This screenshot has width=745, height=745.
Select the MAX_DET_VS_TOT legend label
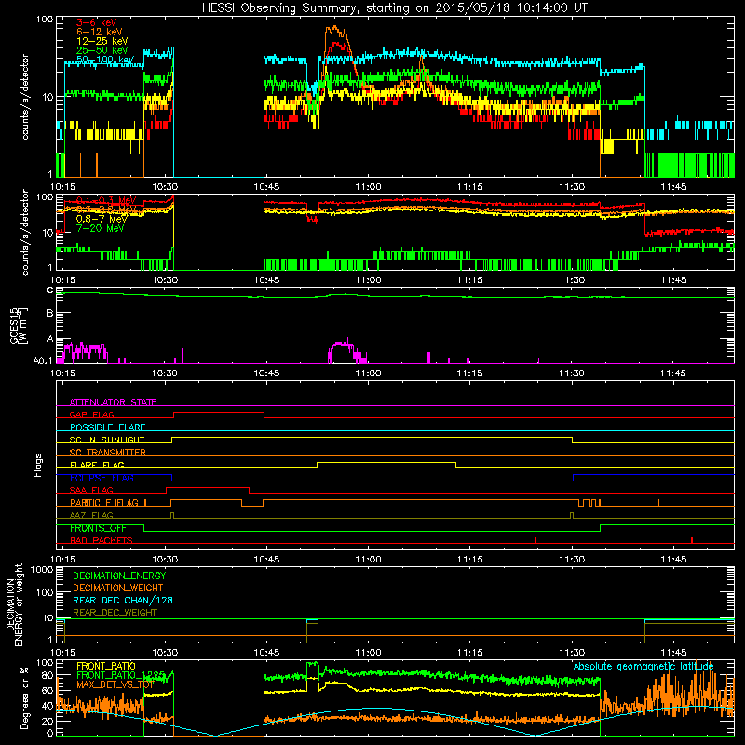pos(115,684)
